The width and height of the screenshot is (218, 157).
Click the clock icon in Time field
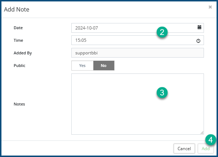point(198,41)
